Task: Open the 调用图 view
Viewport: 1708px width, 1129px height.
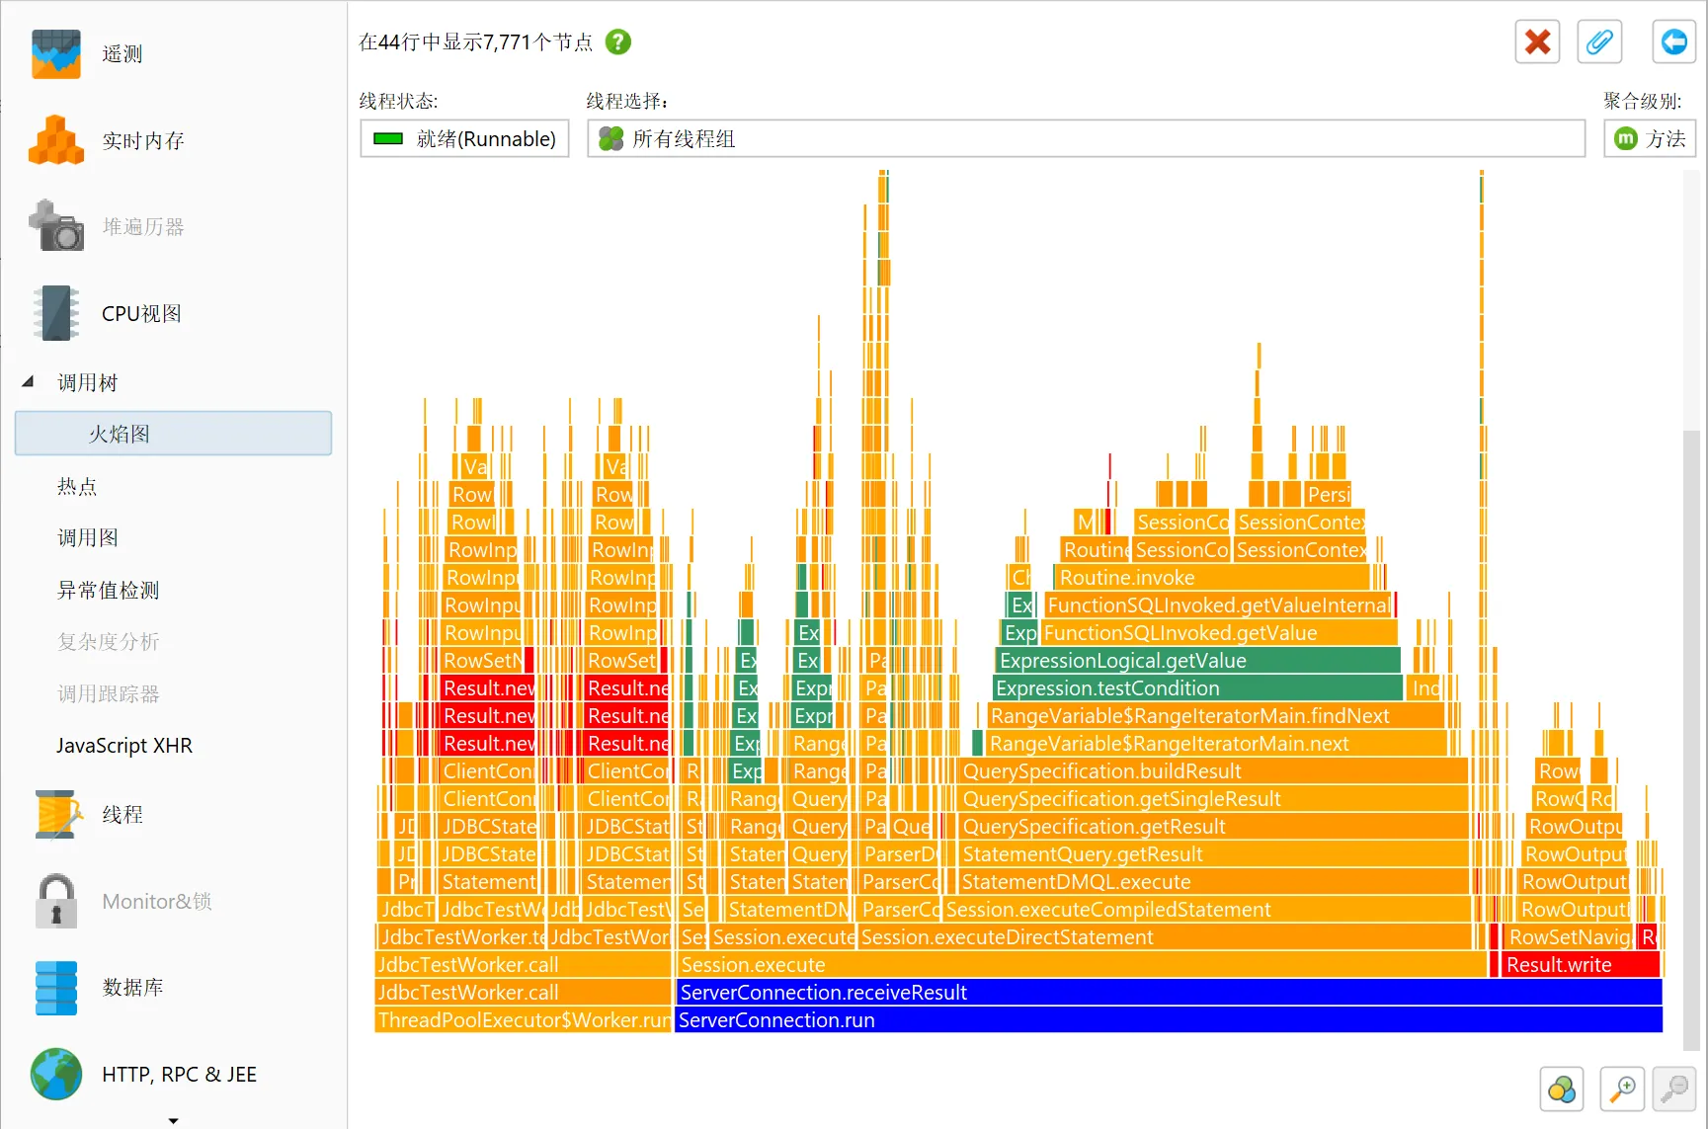Action: click(x=87, y=537)
